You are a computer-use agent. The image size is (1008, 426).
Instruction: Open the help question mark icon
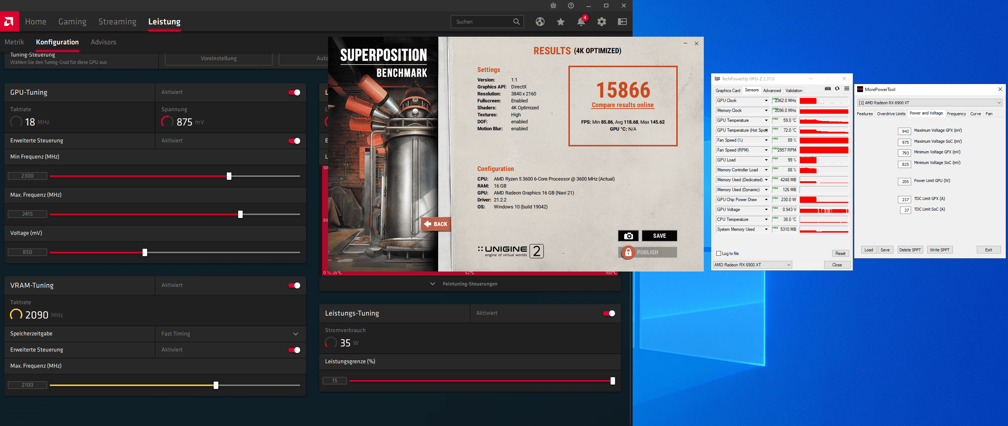(x=571, y=6)
